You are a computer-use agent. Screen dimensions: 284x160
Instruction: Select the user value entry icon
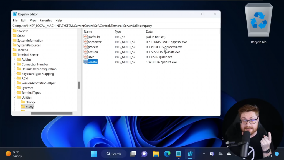[85, 57]
